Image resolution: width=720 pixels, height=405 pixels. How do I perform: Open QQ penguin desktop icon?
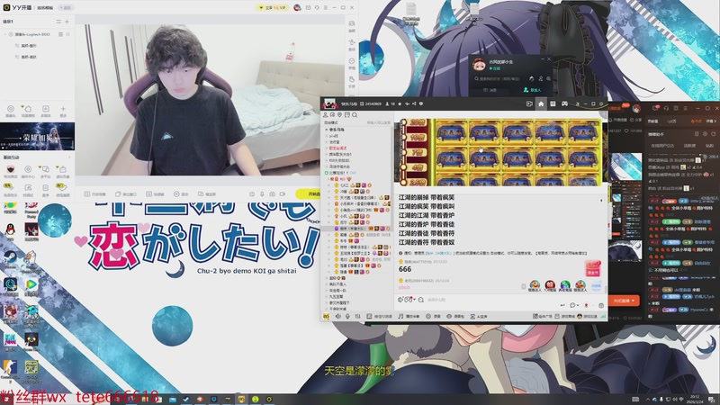coord(10,231)
